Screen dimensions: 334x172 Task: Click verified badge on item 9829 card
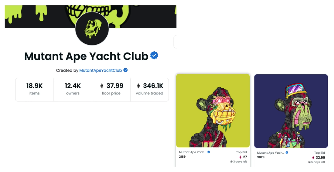pyautogui.click(x=287, y=152)
